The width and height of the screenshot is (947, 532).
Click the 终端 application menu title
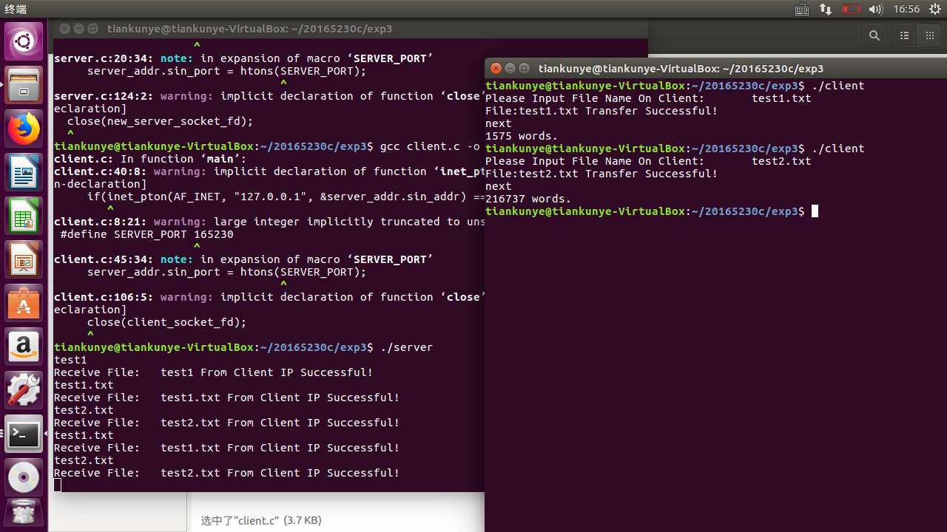[x=15, y=9]
